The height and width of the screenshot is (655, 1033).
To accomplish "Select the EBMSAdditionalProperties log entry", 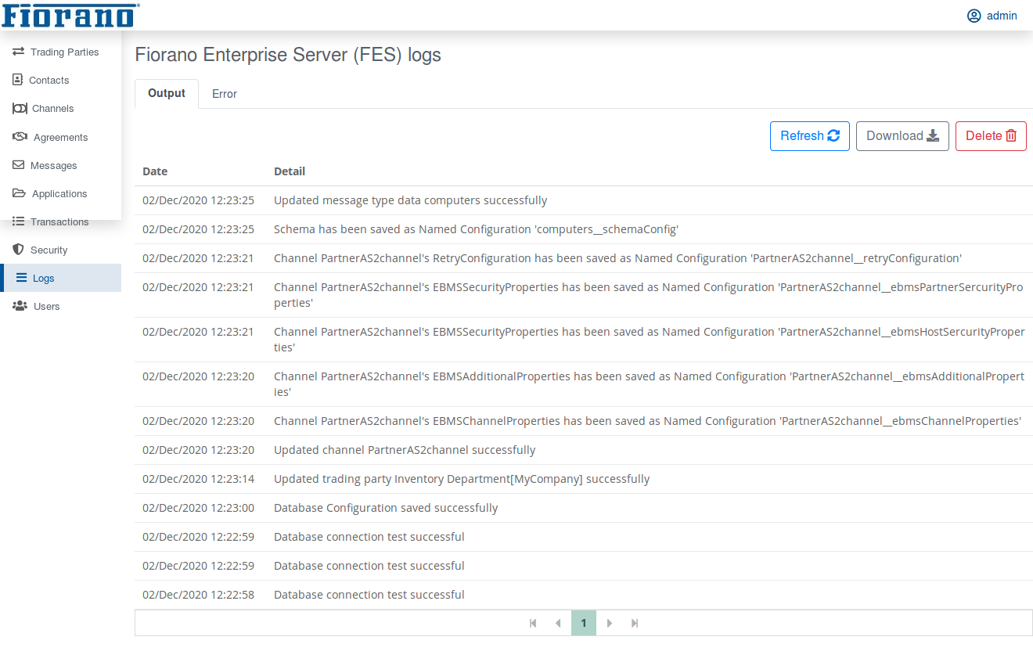I will point(584,384).
